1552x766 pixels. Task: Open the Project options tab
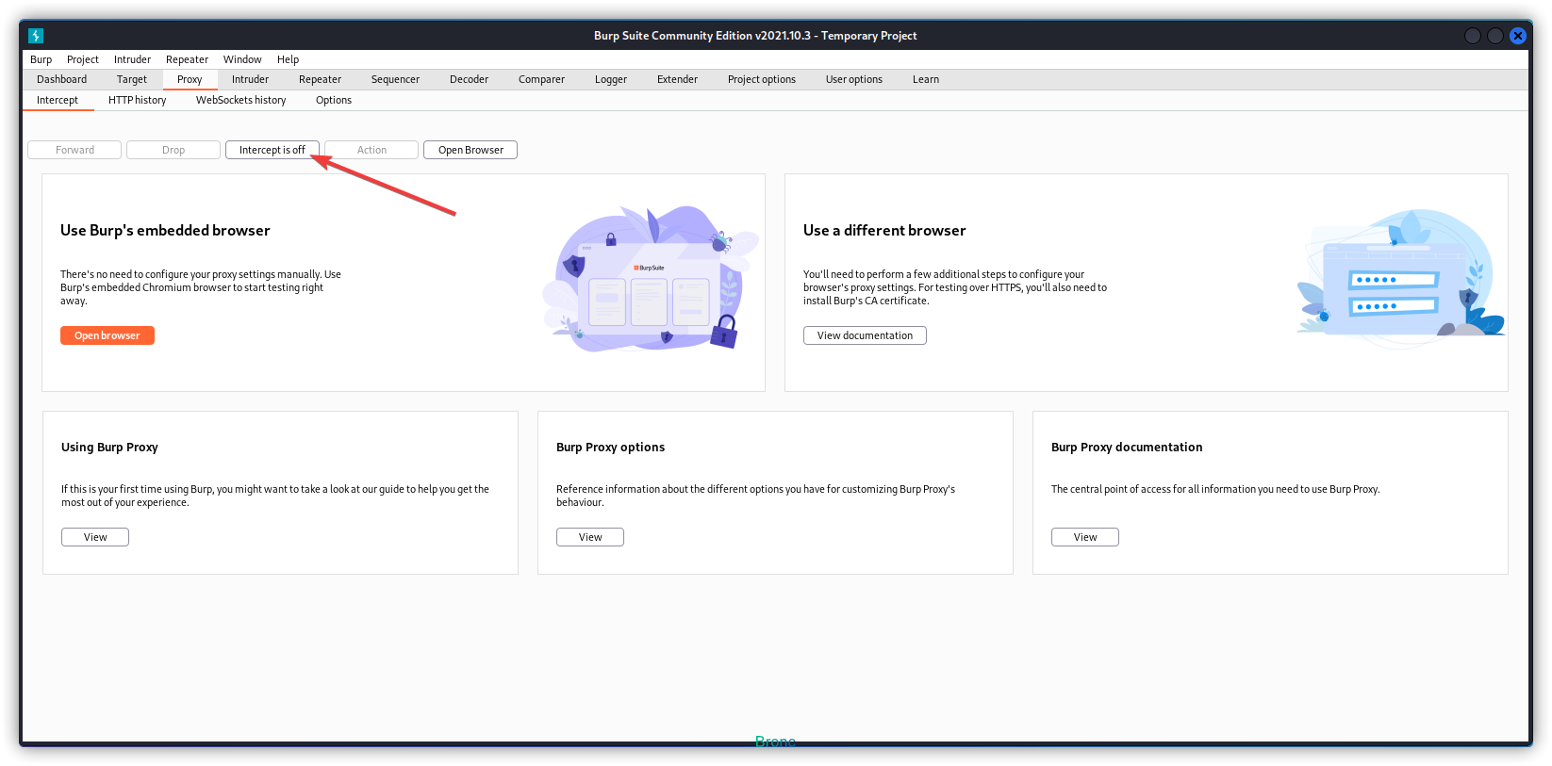762,79
